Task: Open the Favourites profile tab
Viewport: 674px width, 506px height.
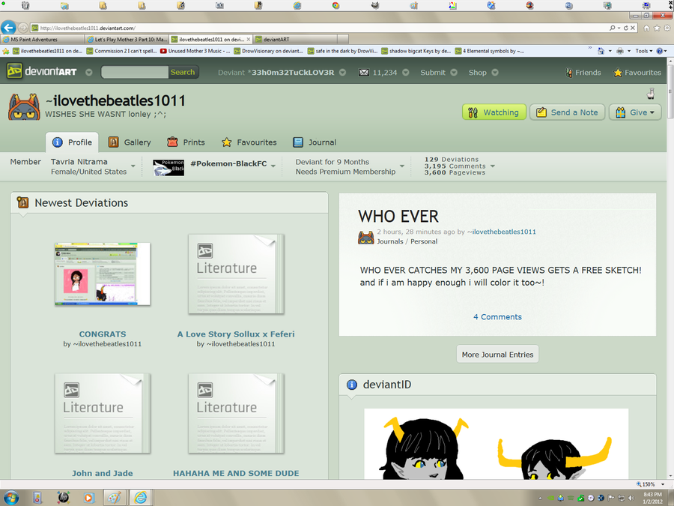Action: pyautogui.click(x=249, y=142)
